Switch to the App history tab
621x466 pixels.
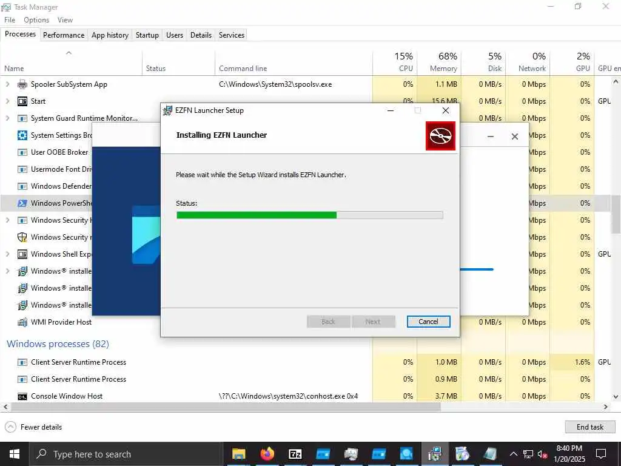pyautogui.click(x=110, y=35)
